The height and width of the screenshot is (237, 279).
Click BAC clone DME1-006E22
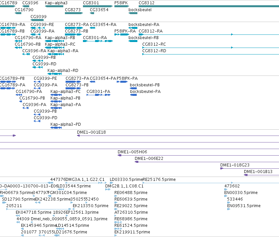(x=149, y=159)
